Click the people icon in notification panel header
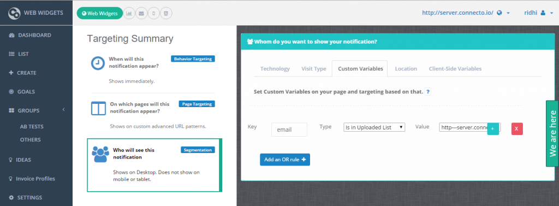The height and width of the screenshot is (206, 559). (249, 42)
